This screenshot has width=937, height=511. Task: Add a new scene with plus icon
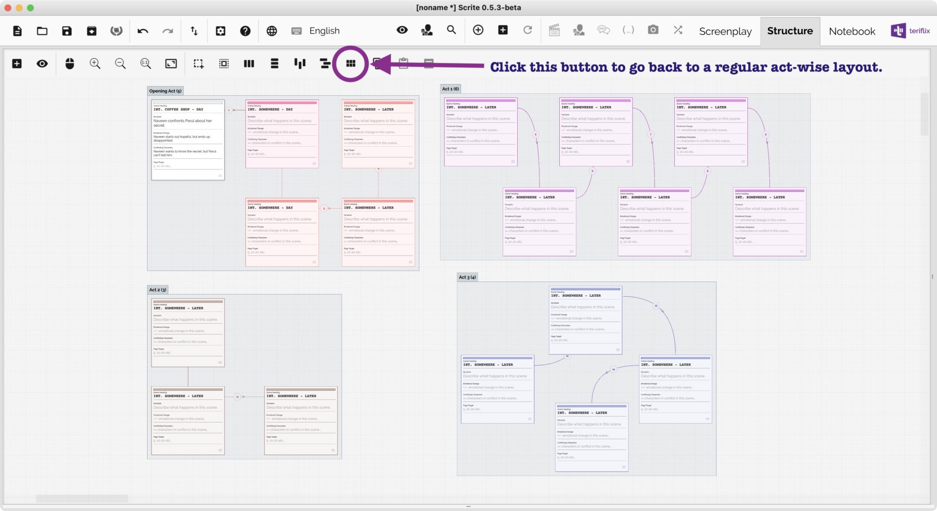click(x=17, y=63)
